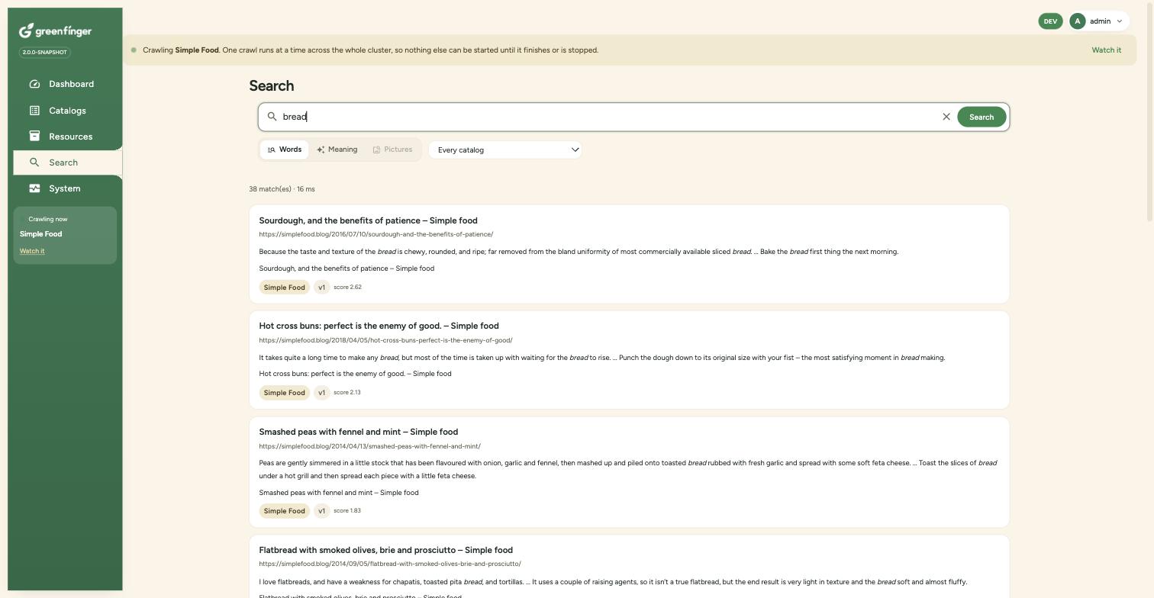Expand the admin user menu chevron
The height and width of the screenshot is (598, 1154).
click(1120, 21)
